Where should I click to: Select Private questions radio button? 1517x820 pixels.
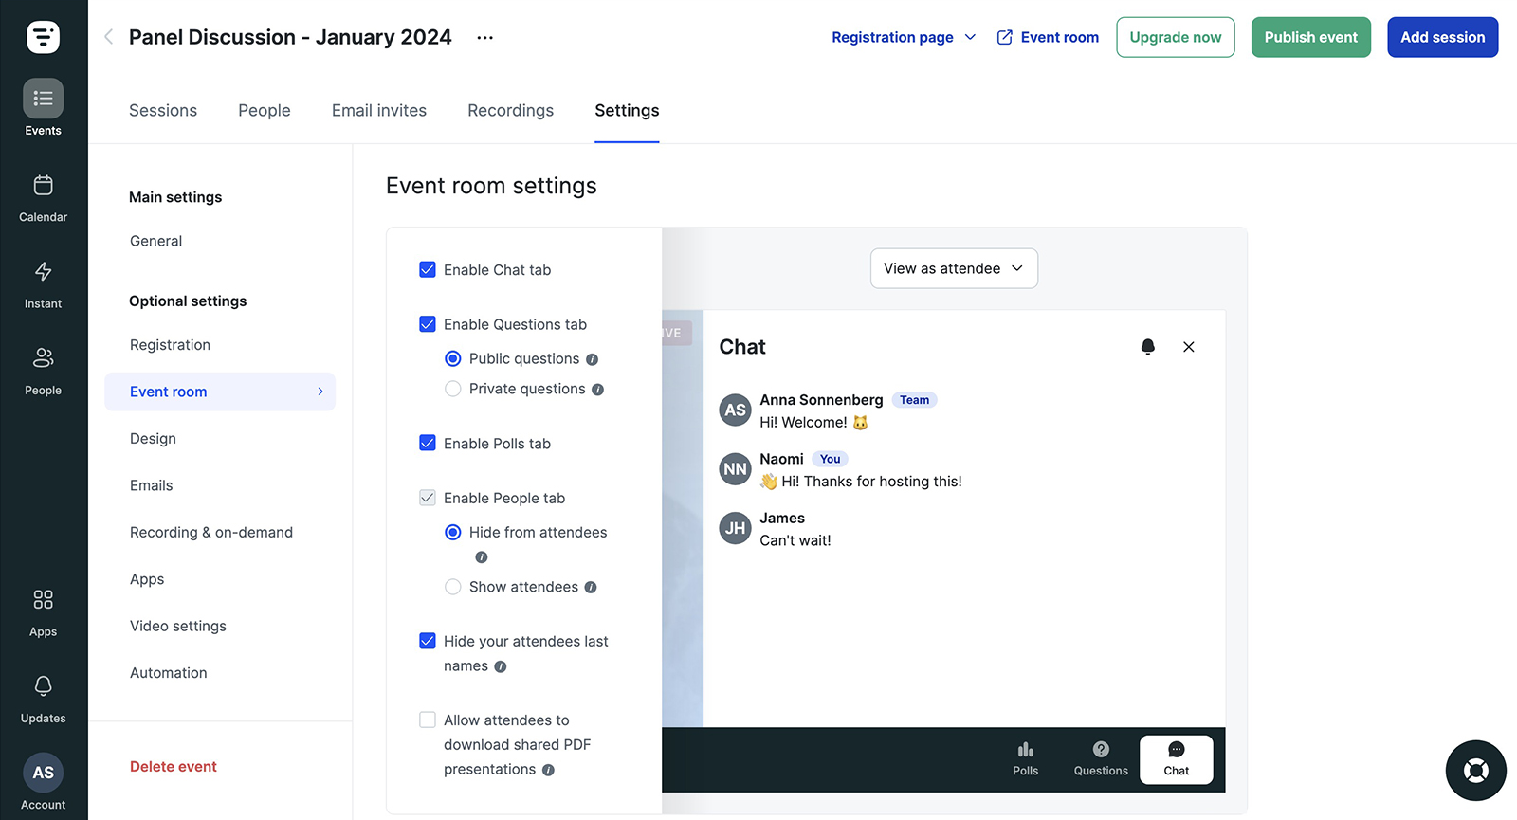tap(453, 389)
